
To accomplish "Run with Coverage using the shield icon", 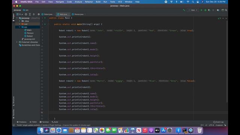I will pyautogui.click(x=209, y=10).
